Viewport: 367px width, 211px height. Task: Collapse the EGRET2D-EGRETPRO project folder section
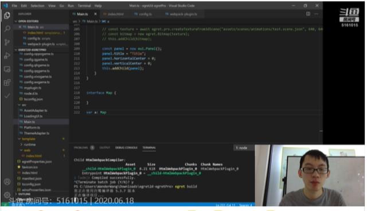pos(32,50)
